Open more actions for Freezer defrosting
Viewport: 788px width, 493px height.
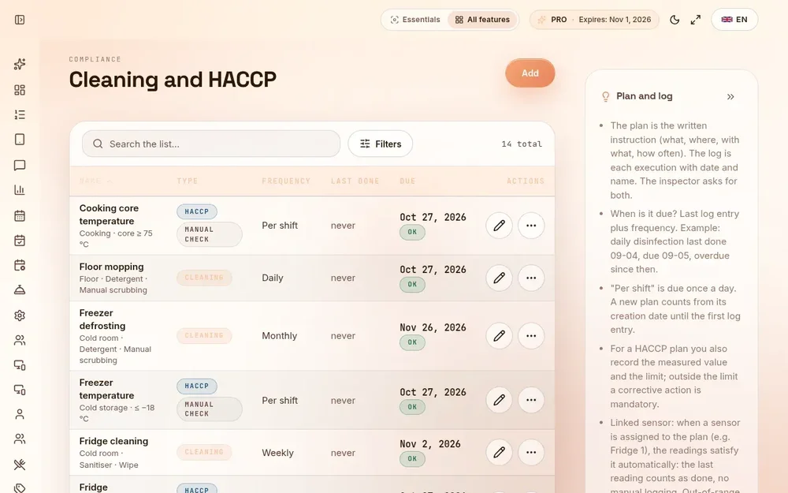[531, 335]
